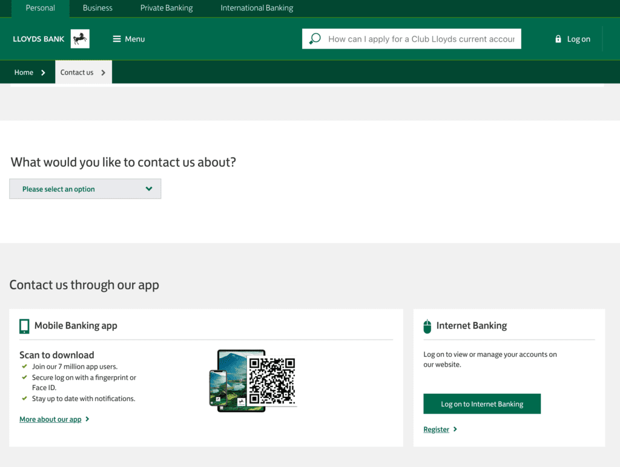Click the Contact us through our app heading

84,285
